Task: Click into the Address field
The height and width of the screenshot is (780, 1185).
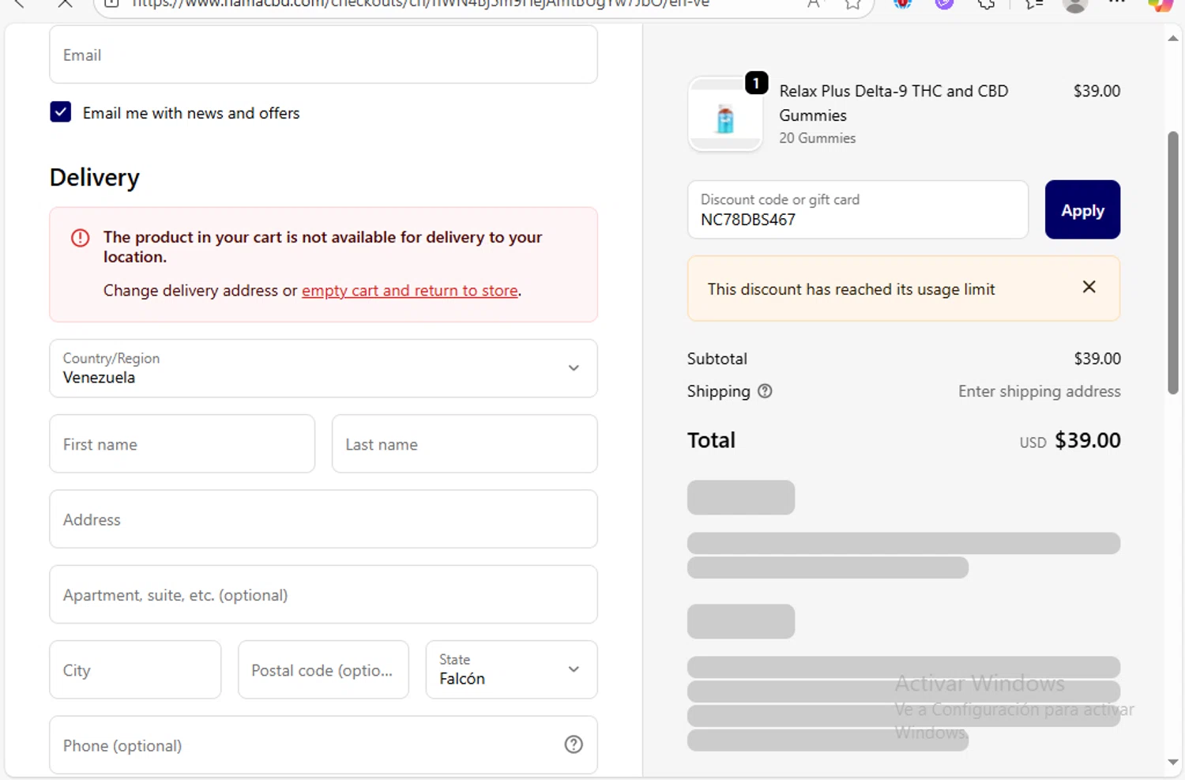Action: (323, 519)
